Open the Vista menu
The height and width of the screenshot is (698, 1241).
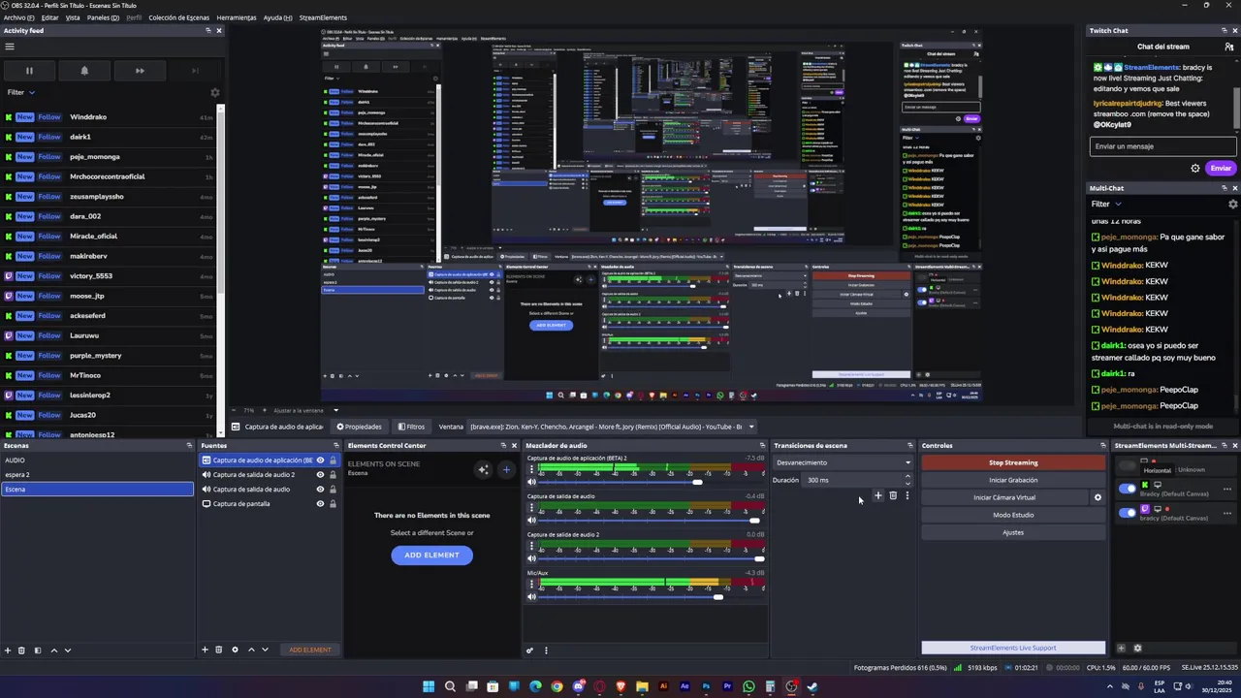pyautogui.click(x=73, y=17)
